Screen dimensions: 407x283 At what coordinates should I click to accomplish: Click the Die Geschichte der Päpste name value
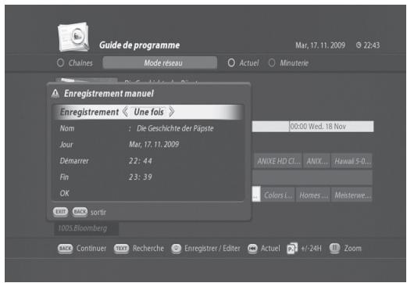[175, 128]
